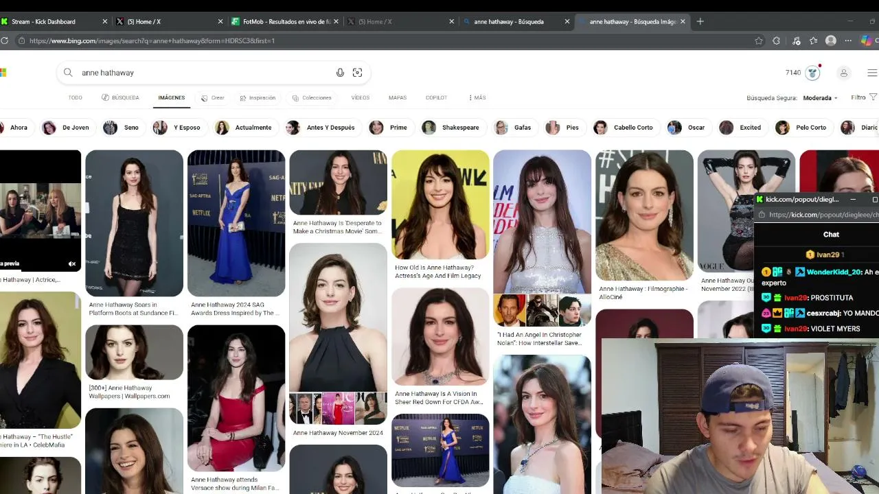Select the Shakespeare suggestion chip
Image resolution: width=879 pixels, height=494 pixels.
click(x=452, y=128)
